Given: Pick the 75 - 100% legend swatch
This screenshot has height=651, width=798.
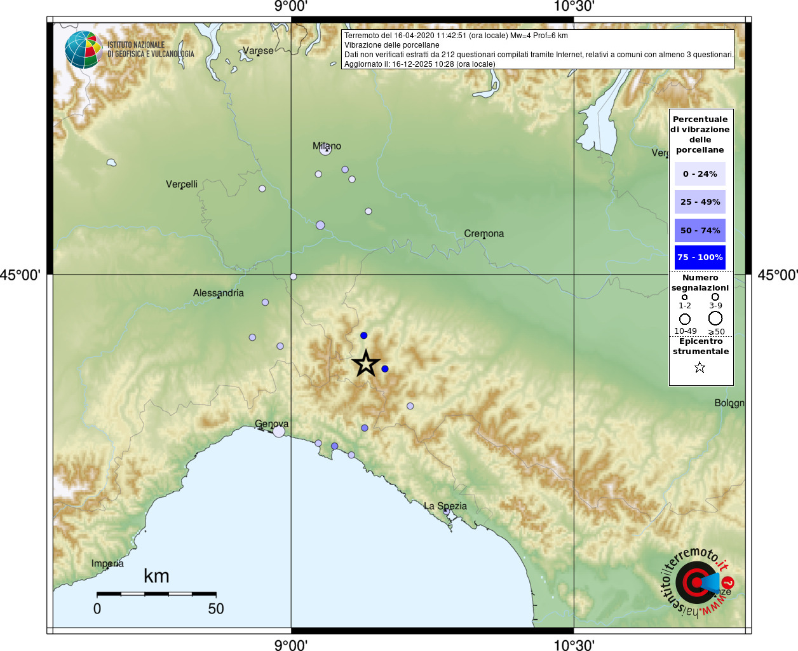Looking at the screenshot, I should tap(700, 257).
